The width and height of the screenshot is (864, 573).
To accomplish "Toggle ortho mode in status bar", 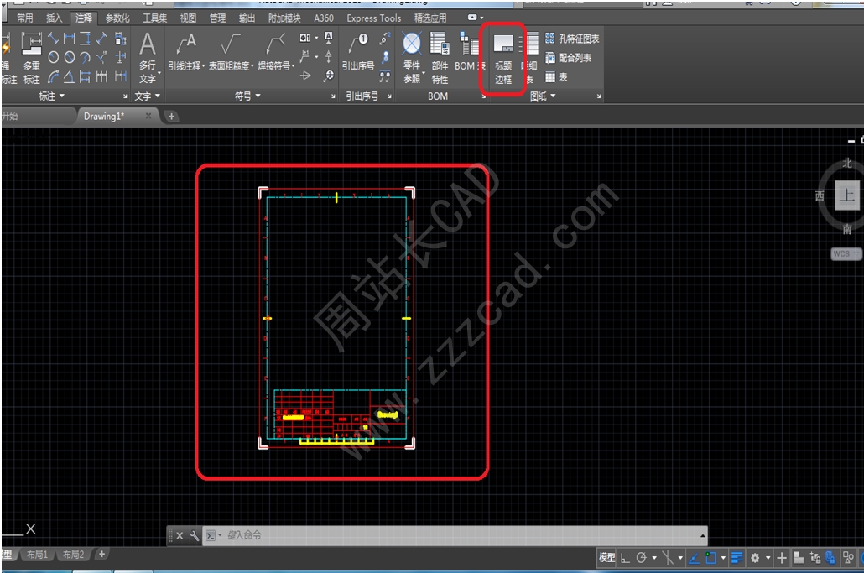I will (625, 558).
